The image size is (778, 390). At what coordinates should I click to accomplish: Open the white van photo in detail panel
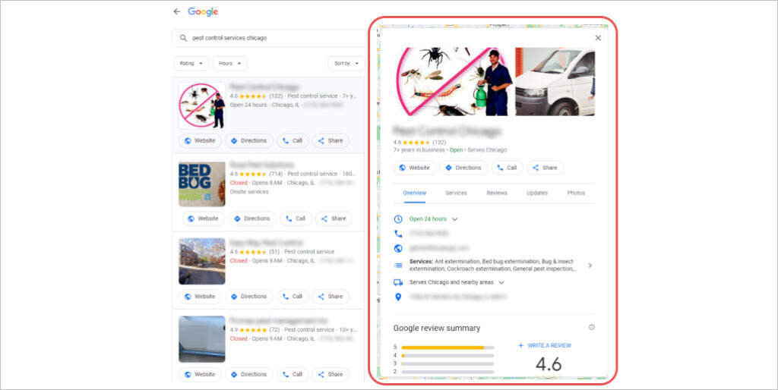(555, 82)
